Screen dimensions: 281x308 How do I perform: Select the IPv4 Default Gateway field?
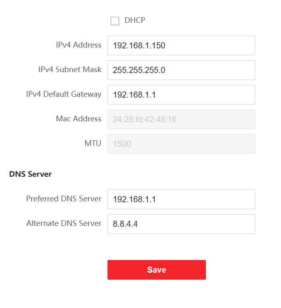coord(181,95)
